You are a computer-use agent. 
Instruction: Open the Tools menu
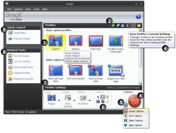click(x=36, y=9)
